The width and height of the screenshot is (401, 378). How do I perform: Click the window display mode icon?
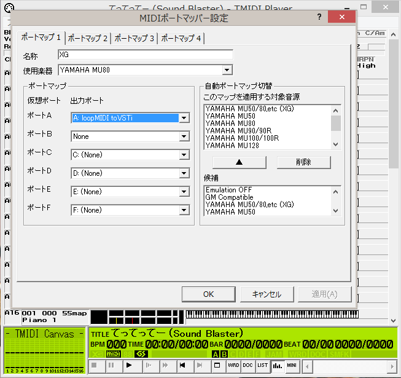(x=217, y=366)
